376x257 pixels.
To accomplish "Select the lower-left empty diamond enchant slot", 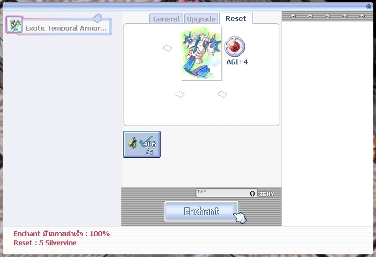I will click(x=180, y=94).
